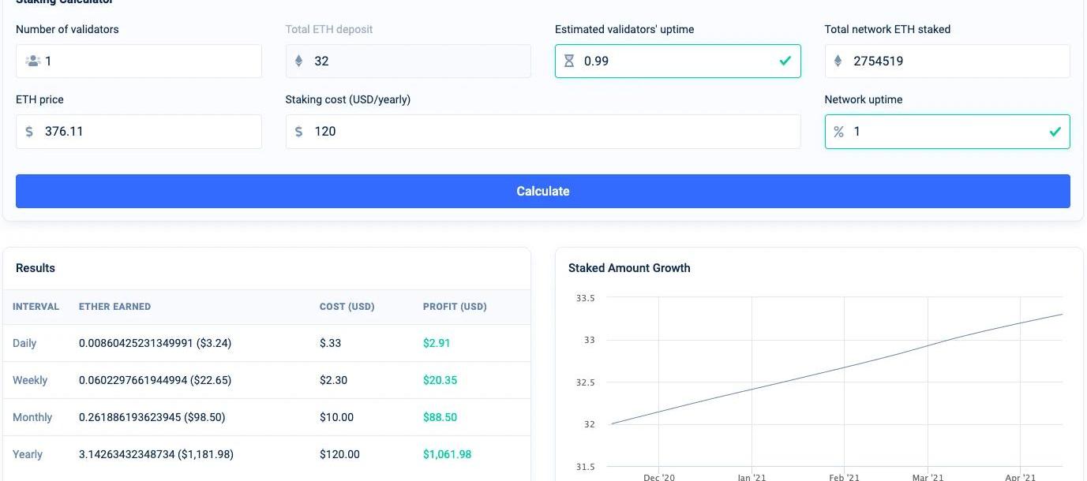Screen dimensions: 1087x481
Task: Click the Total ETH deposit label
Action: point(329,29)
